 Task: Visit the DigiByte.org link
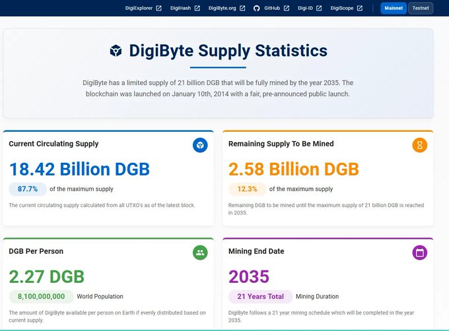tap(223, 8)
